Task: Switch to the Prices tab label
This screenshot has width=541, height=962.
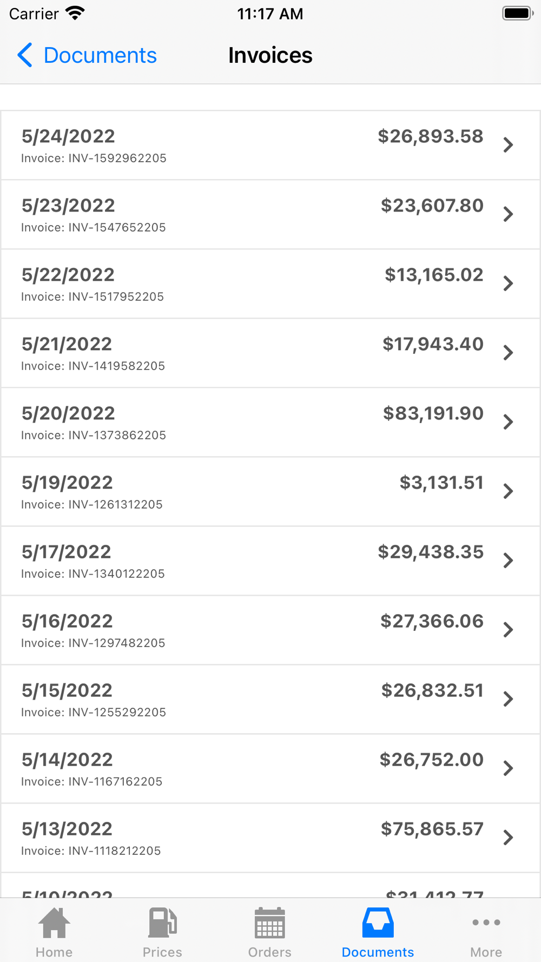Action: point(162,952)
